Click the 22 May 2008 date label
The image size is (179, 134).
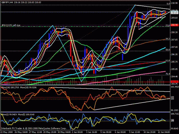tap(7, 132)
